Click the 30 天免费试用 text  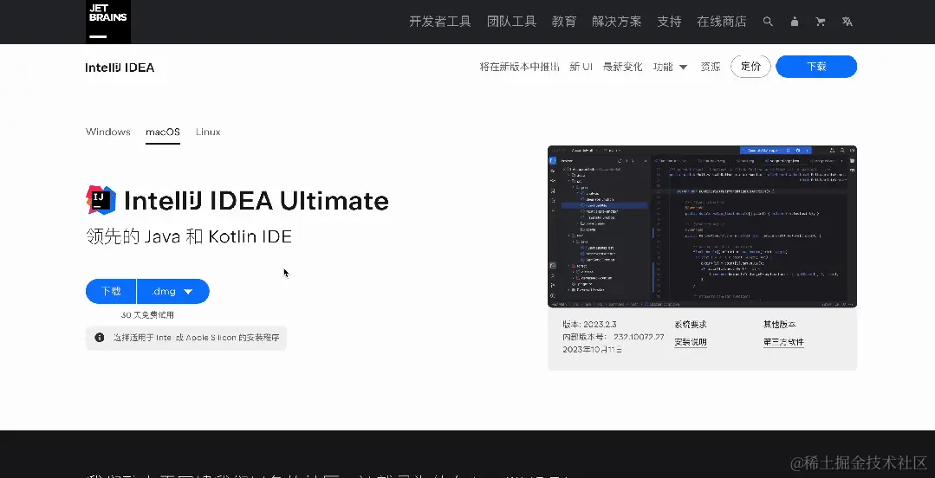[x=147, y=314]
